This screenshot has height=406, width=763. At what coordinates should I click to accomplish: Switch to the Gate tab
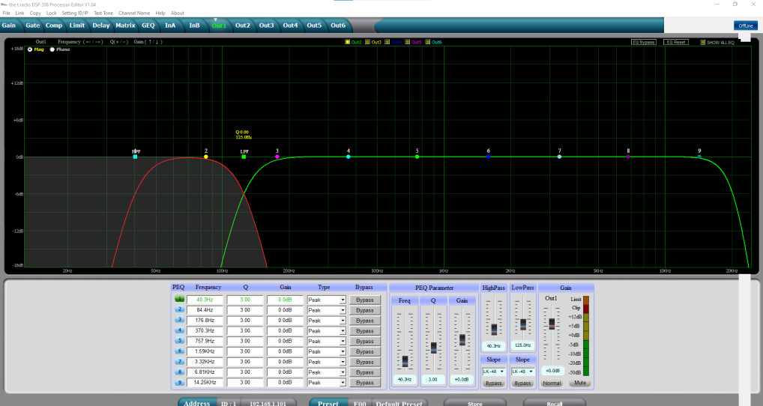tap(32, 25)
